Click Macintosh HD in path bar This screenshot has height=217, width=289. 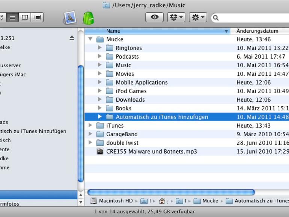[112, 201]
